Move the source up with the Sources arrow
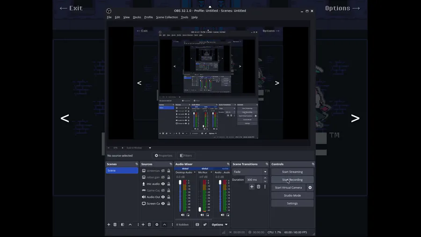 [165, 224]
